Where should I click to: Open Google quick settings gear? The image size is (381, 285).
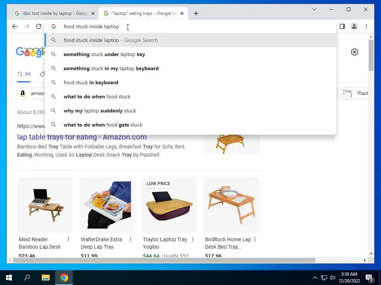[355, 52]
